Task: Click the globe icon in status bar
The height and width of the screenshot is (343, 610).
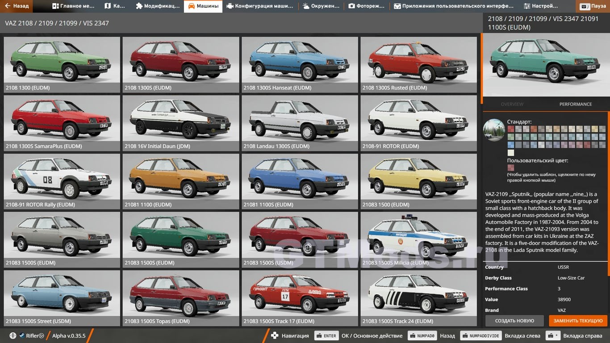Action: (13, 336)
